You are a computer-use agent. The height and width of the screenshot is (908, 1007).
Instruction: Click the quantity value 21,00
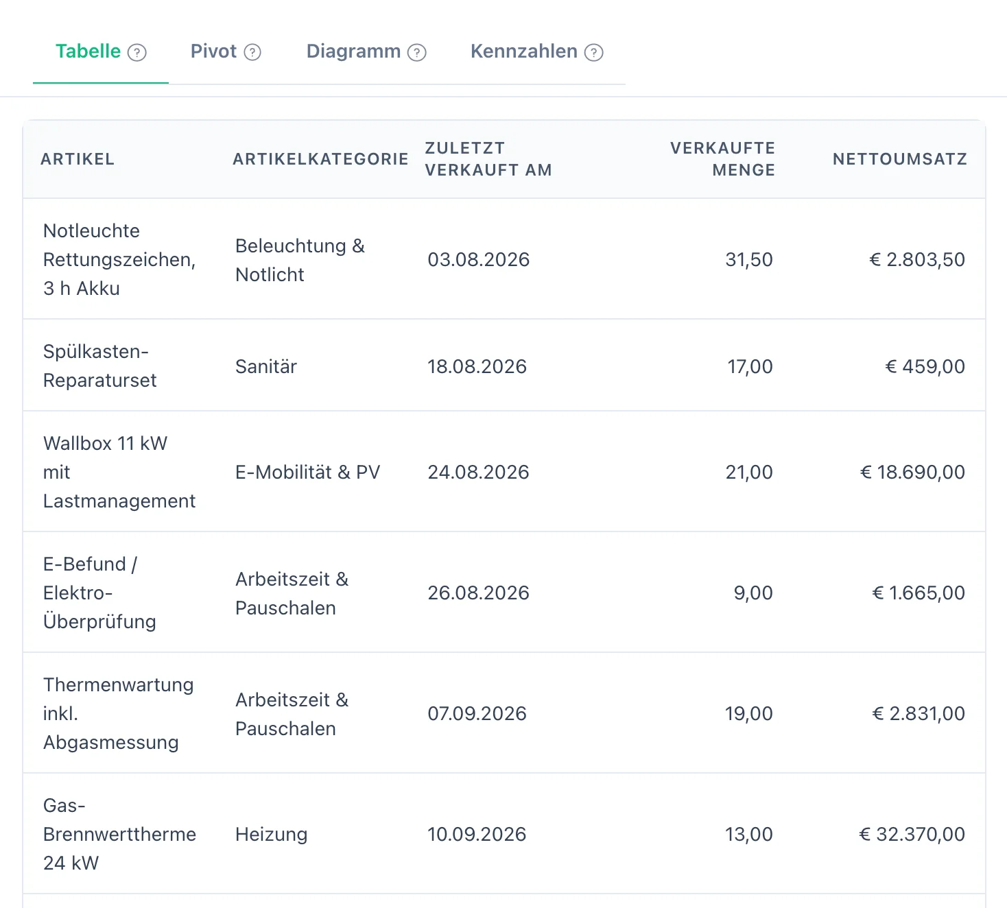[749, 472]
